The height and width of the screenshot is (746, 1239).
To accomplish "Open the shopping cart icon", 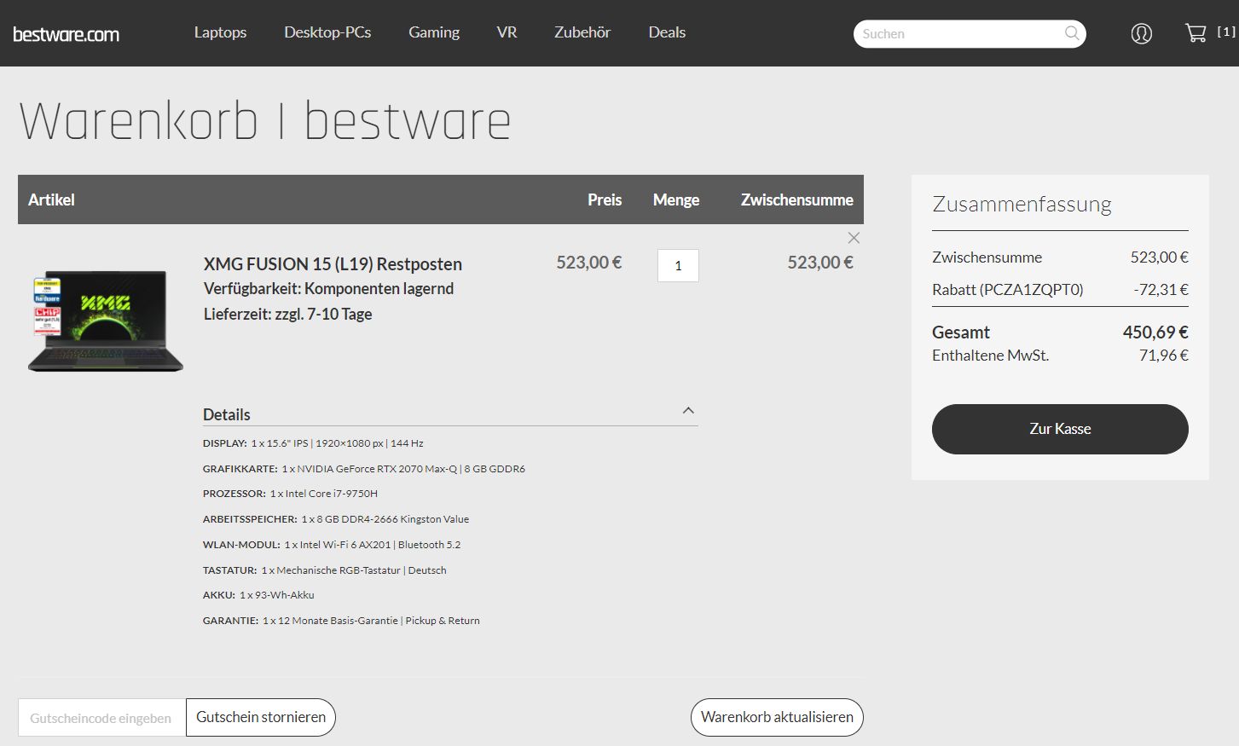I will click(x=1196, y=32).
